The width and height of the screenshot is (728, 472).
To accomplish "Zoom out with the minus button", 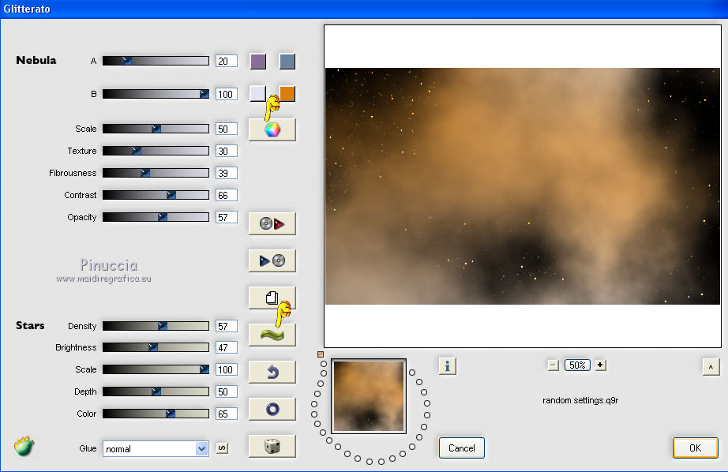I will point(553,365).
